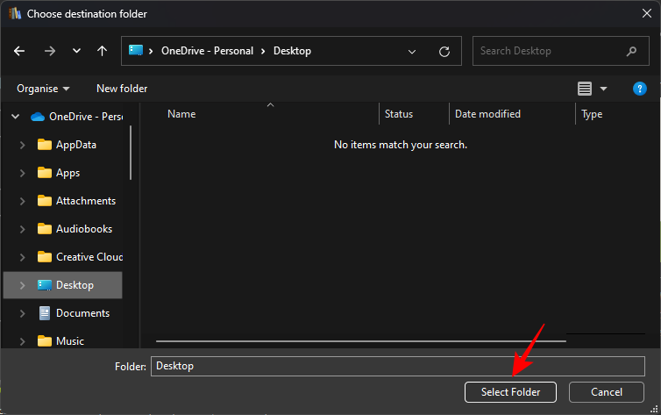661x415 pixels.
Task: Go up one folder level
Action: click(x=103, y=51)
